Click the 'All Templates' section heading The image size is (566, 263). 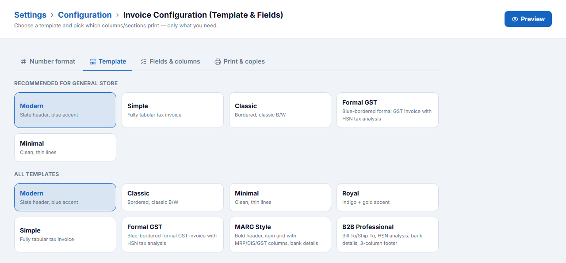click(x=37, y=174)
